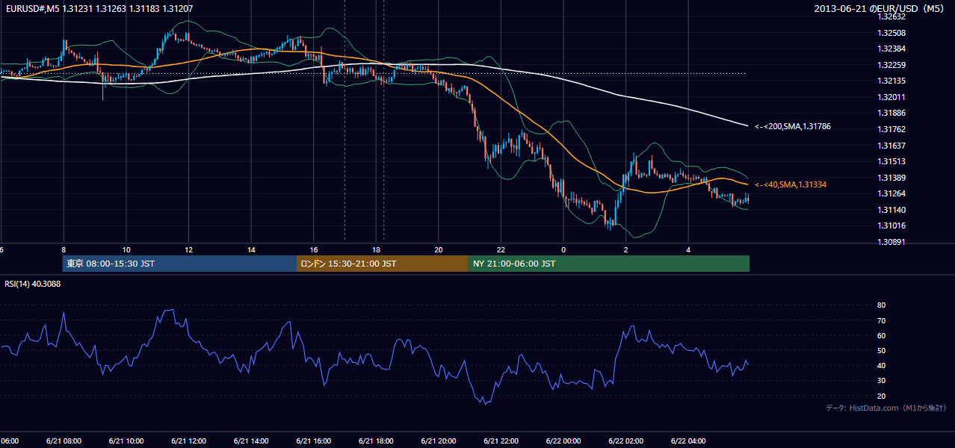Image resolution: width=955 pixels, height=448 pixels.
Task: Click price axis value 1.32384
Action: (x=891, y=49)
